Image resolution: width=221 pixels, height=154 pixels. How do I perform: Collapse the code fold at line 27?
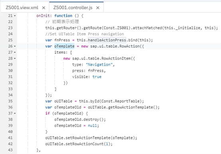tap(15, 53)
